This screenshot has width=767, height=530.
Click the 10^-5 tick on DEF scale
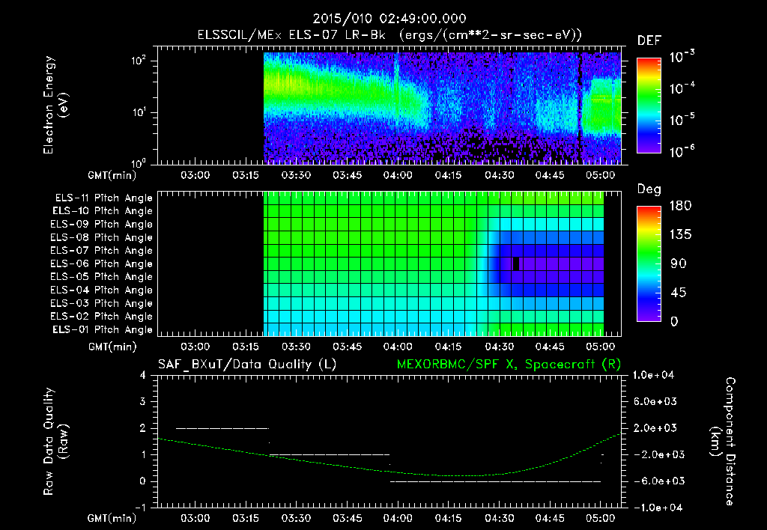coord(682,119)
